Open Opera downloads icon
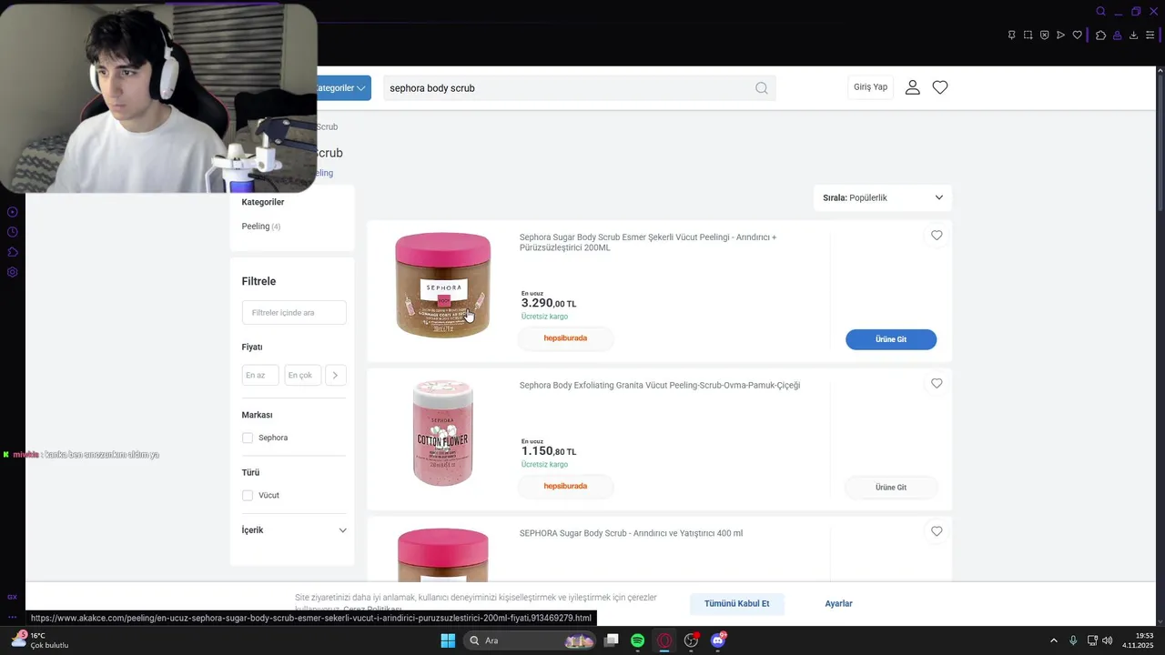The width and height of the screenshot is (1165, 655). pyautogui.click(x=1133, y=35)
